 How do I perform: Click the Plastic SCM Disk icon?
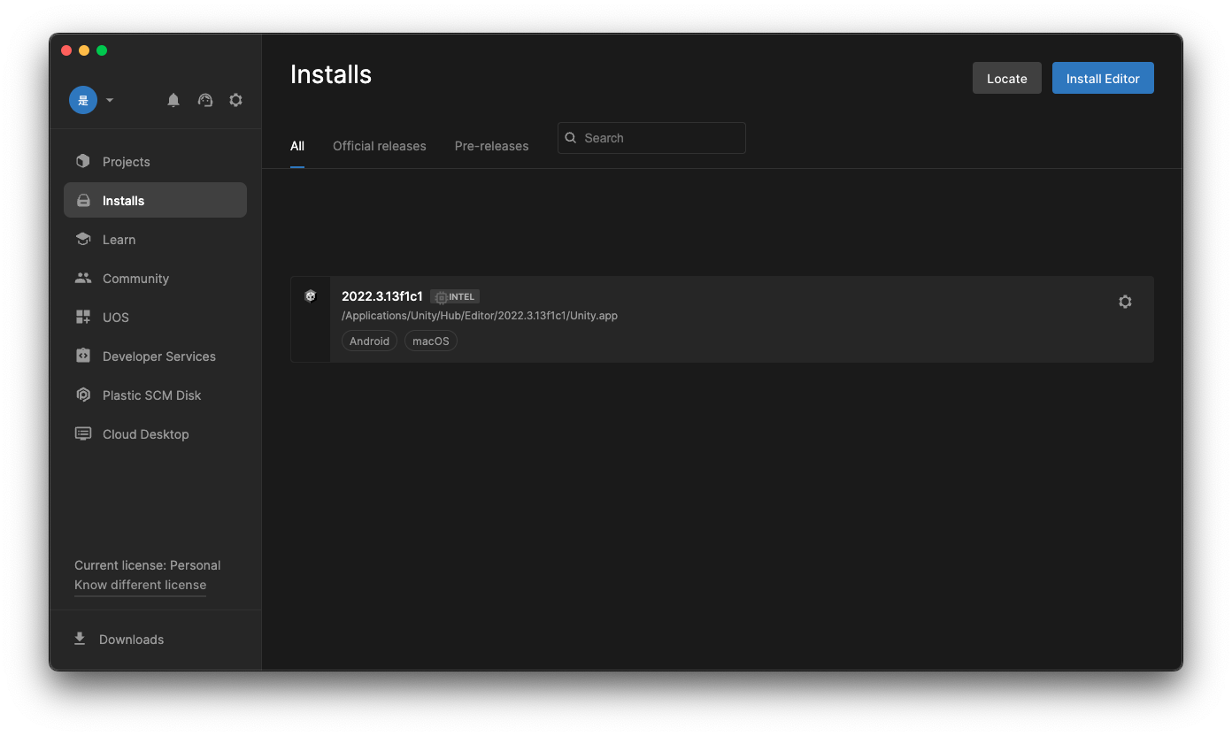point(83,395)
